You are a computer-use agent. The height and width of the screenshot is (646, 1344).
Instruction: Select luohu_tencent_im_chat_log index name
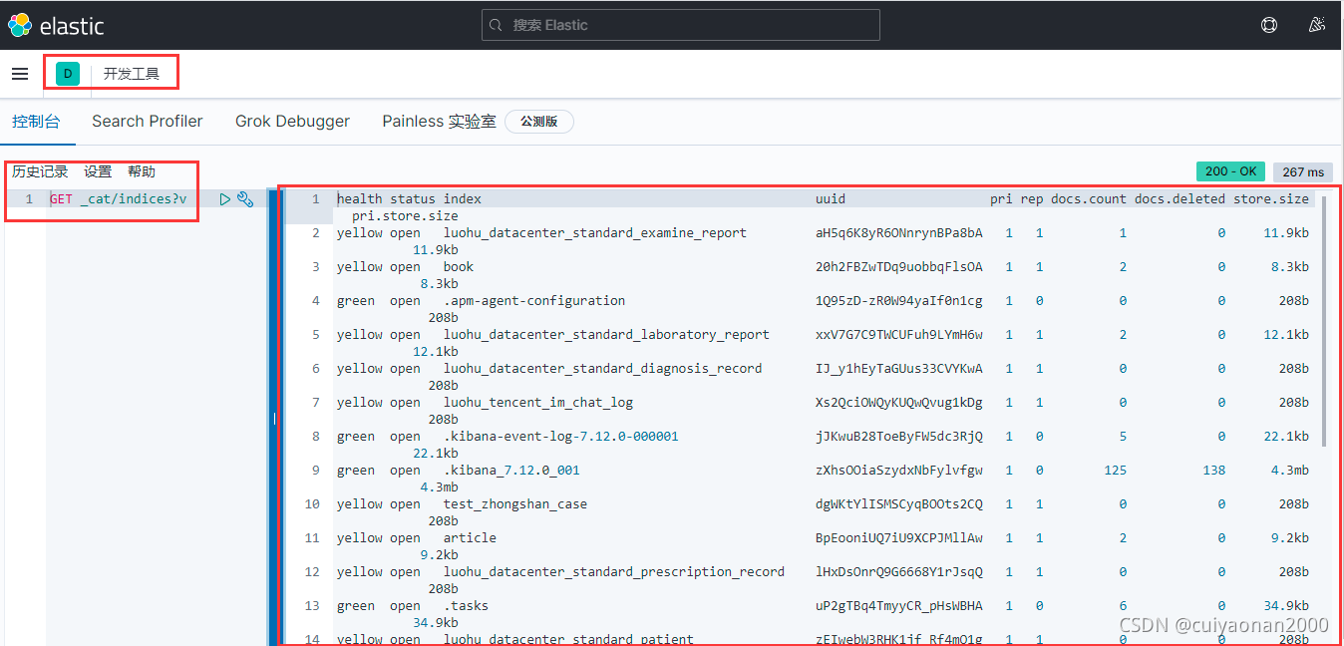tap(538, 403)
